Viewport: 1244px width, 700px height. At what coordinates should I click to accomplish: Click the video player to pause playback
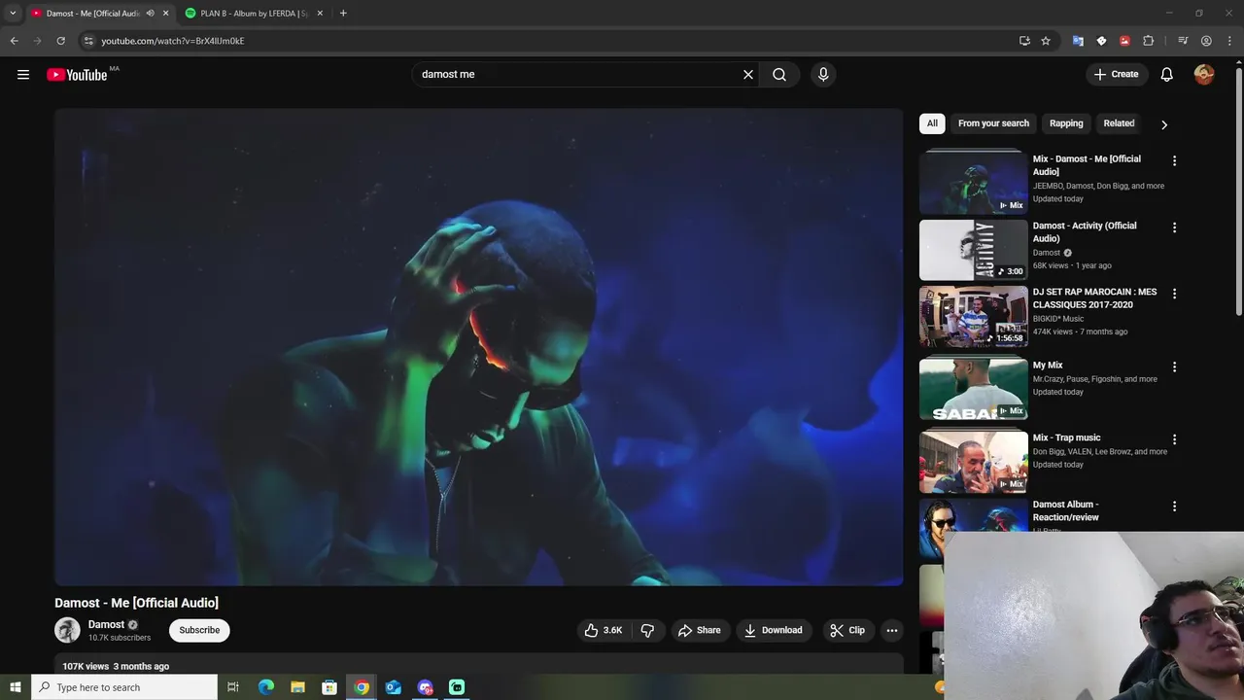pos(478,347)
